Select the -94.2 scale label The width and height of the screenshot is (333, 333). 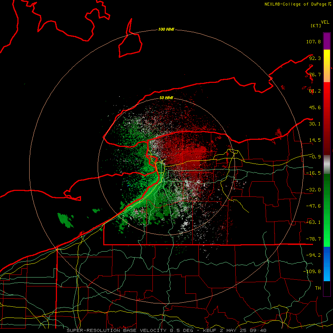(x=313, y=255)
